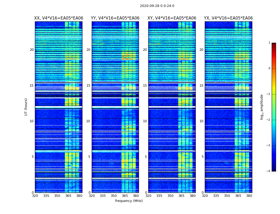Click the colorbar near the -2 tick
Screen dimensions: 280x214
(274, 120)
